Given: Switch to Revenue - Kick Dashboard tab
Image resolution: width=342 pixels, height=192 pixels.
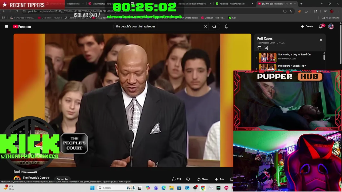Looking at the screenshot, I should click(x=232, y=4).
